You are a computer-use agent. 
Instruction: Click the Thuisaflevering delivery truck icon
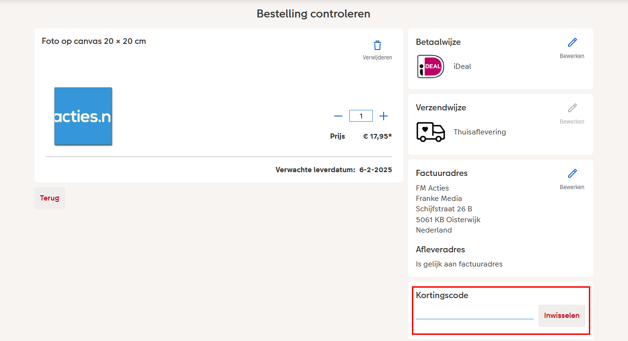(x=430, y=132)
